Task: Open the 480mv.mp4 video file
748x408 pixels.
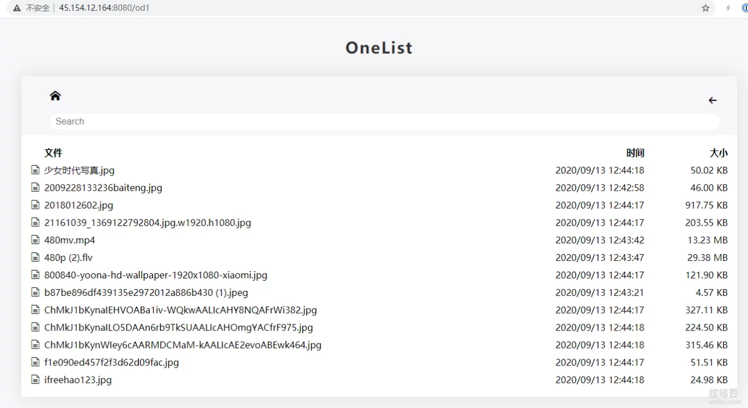Action: pyautogui.click(x=69, y=240)
